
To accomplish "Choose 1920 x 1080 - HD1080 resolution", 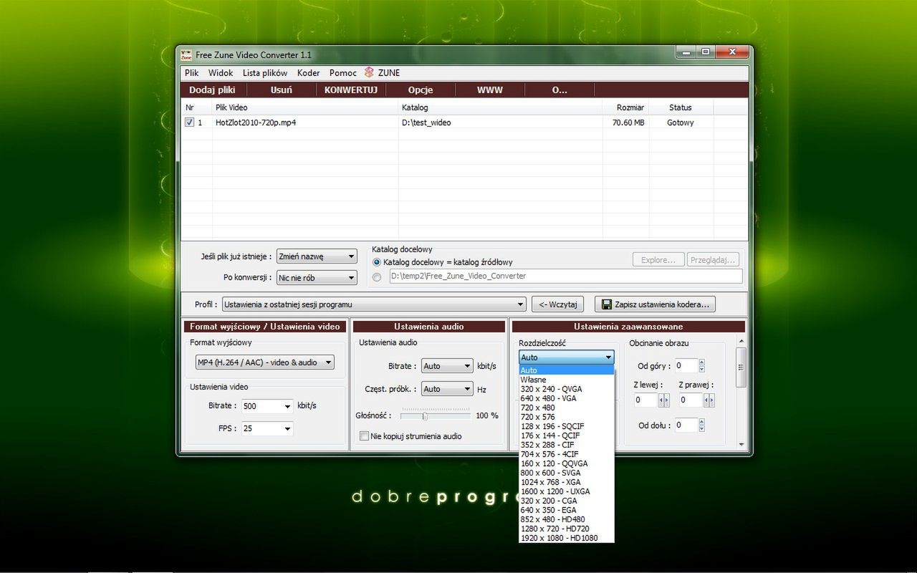I will (567, 538).
